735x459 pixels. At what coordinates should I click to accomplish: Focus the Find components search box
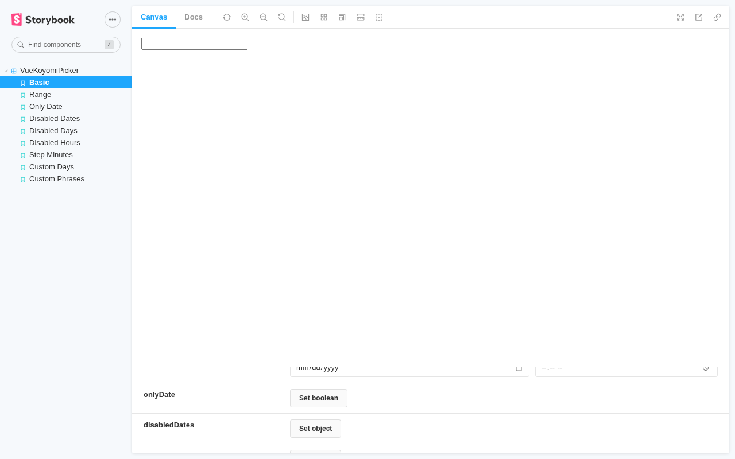tap(66, 45)
